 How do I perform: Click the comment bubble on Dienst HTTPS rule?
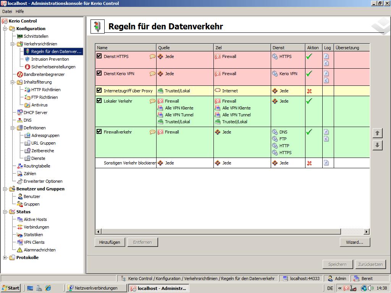click(x=152, y=56)
